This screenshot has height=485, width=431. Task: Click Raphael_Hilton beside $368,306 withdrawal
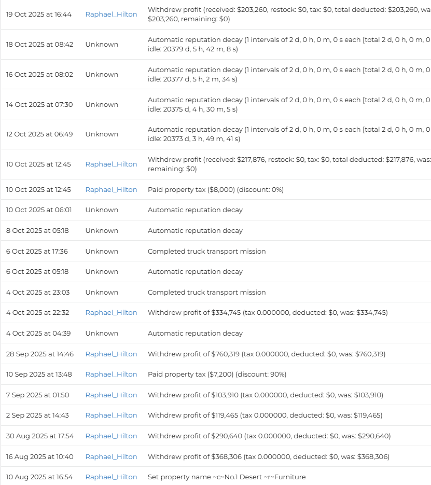coord(111,457)
